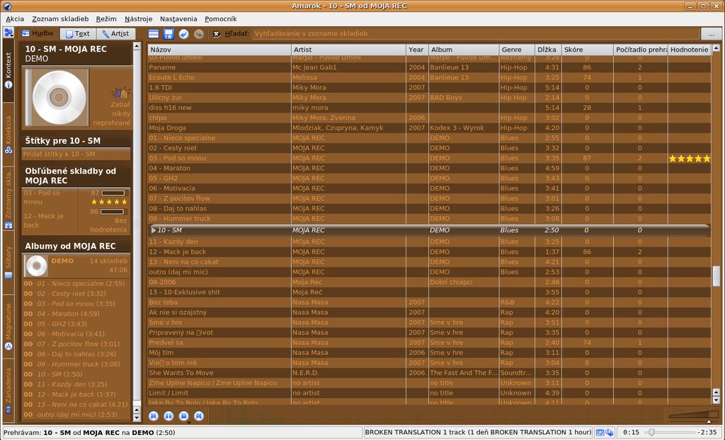This screenshot has height=440, width=725.
Task: Sort playlist by Skóre column
Action: pos(587,50)
